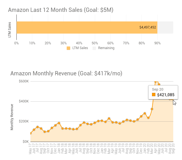
Task: Click the gray Remaining legend swatch
Action: pyautogui.click(x=95, y=48)
